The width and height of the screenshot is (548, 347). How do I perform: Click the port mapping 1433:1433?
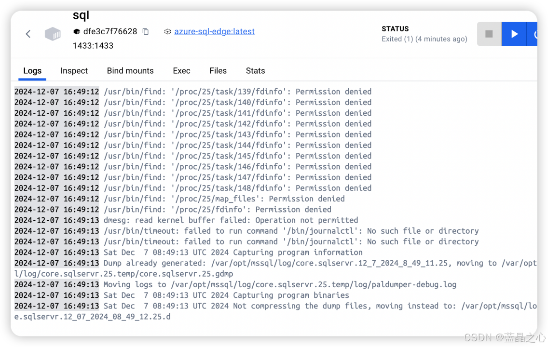pos(93,46)
